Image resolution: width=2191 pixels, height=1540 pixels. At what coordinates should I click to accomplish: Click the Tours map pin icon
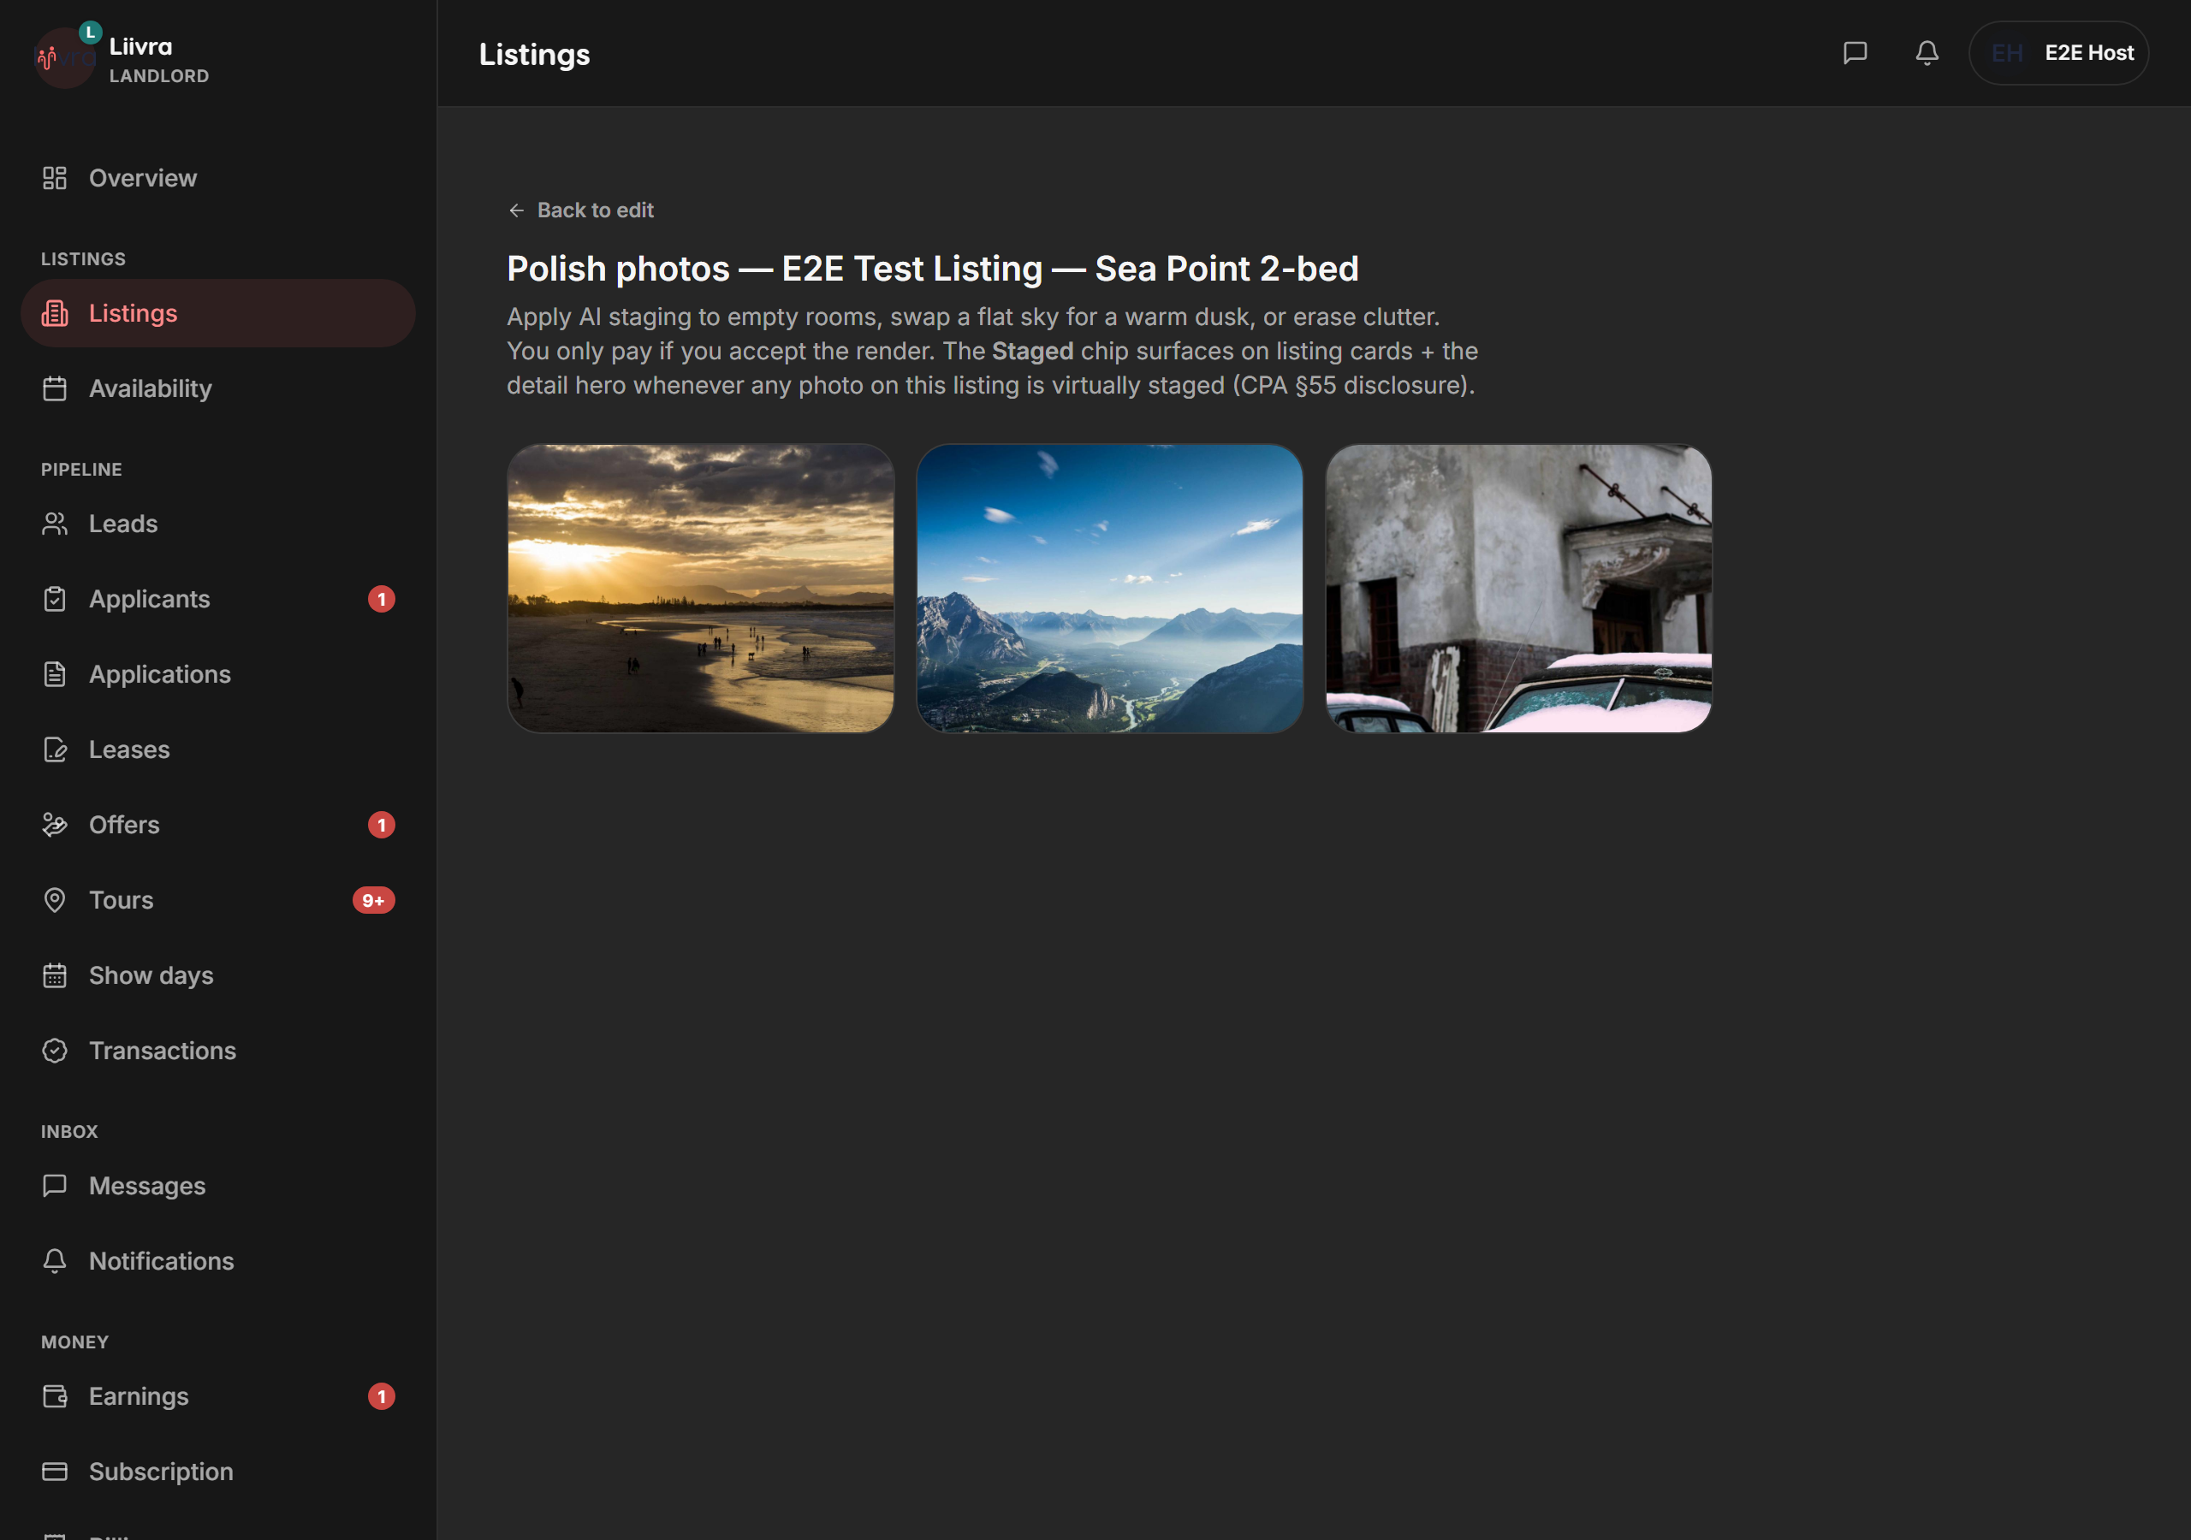55,901
